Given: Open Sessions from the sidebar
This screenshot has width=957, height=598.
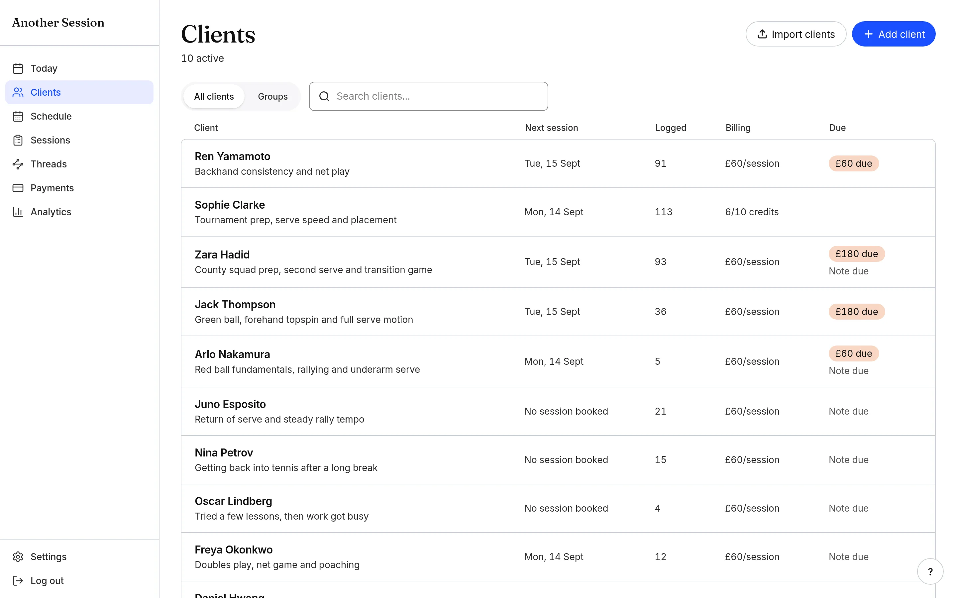Looking at the screenshot, I should tap(79, 140).
